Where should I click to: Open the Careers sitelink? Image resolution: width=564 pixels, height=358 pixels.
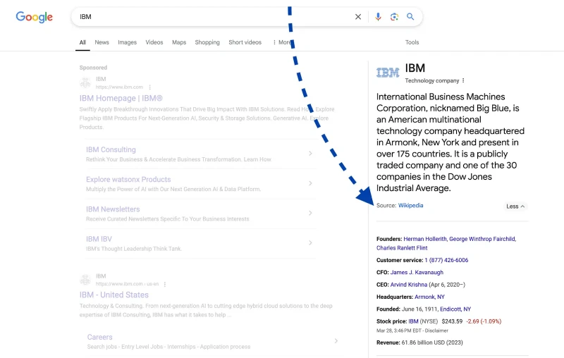pos(99,337)
